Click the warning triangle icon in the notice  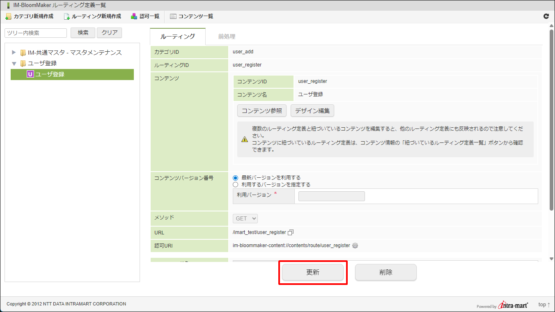[245, 139]
